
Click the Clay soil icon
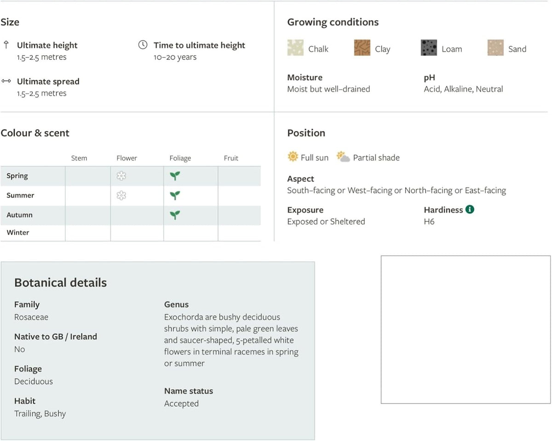(362, 48)
